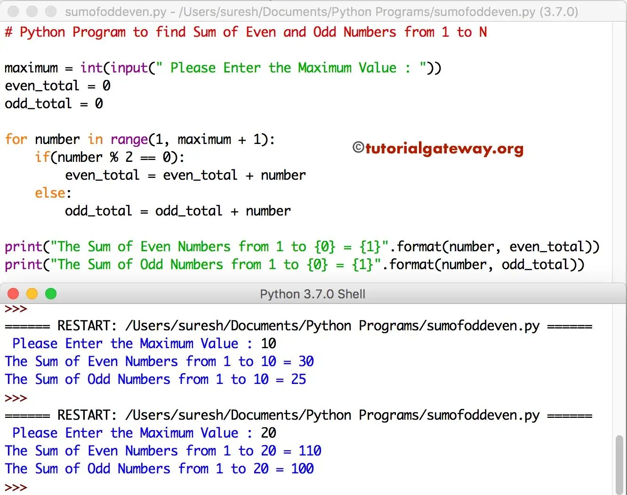Screen dimensions: 627x495
Task: Minimize the Python Shell with yellow button
Action: [32, 294]
